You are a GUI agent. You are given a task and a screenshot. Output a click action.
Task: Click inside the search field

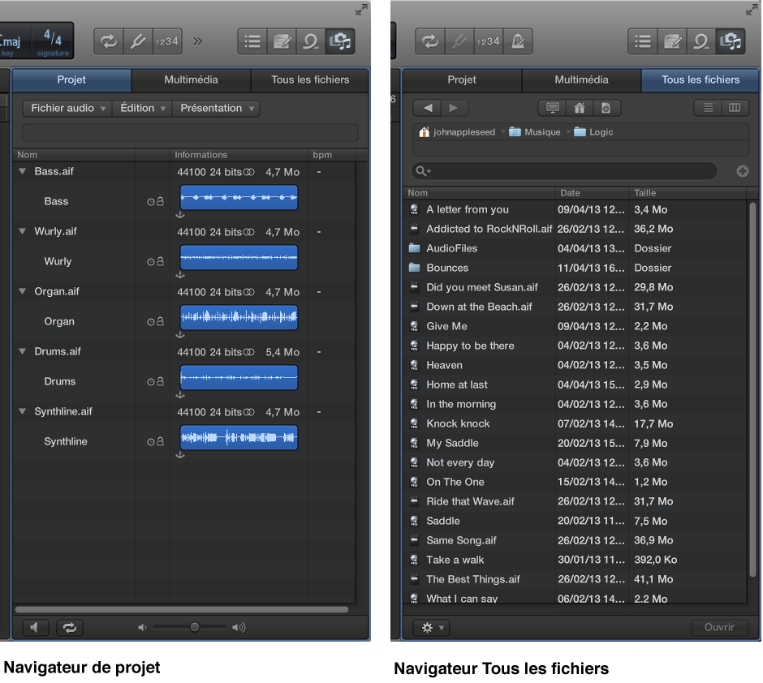pyautogui.click(x=560, y=171)
